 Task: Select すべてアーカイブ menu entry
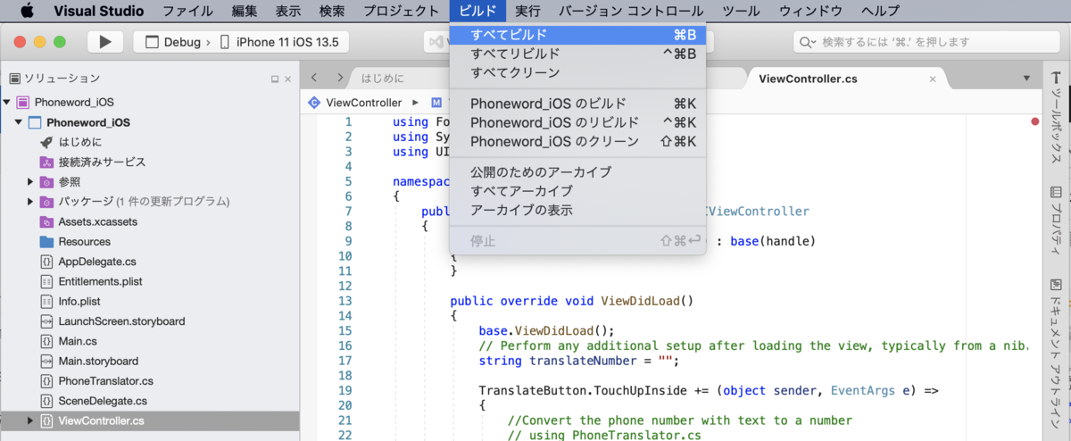[578, 191]
